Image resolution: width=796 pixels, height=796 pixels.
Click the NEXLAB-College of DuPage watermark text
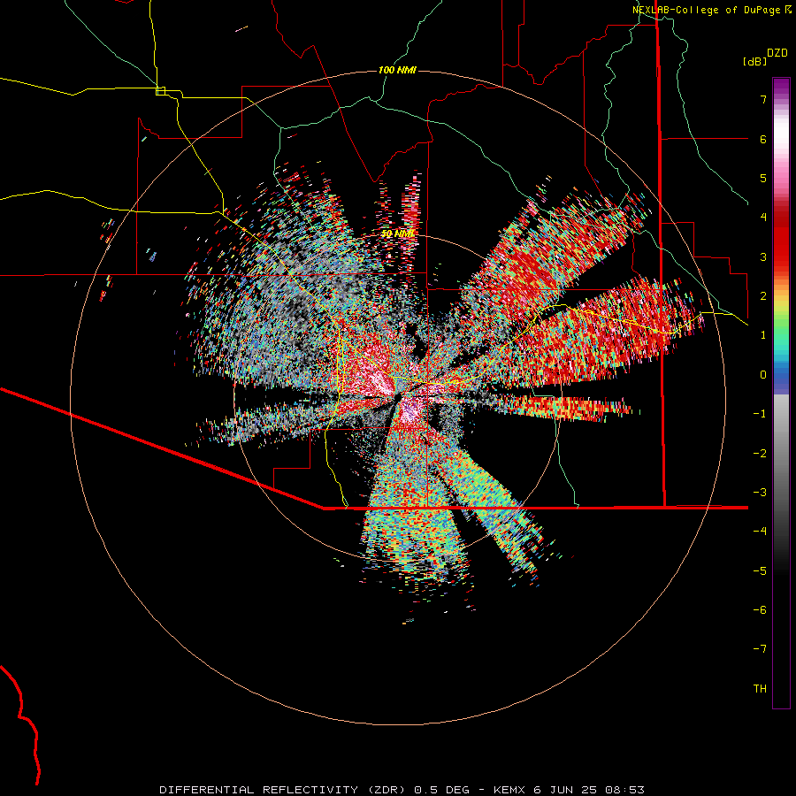(706, 10)
